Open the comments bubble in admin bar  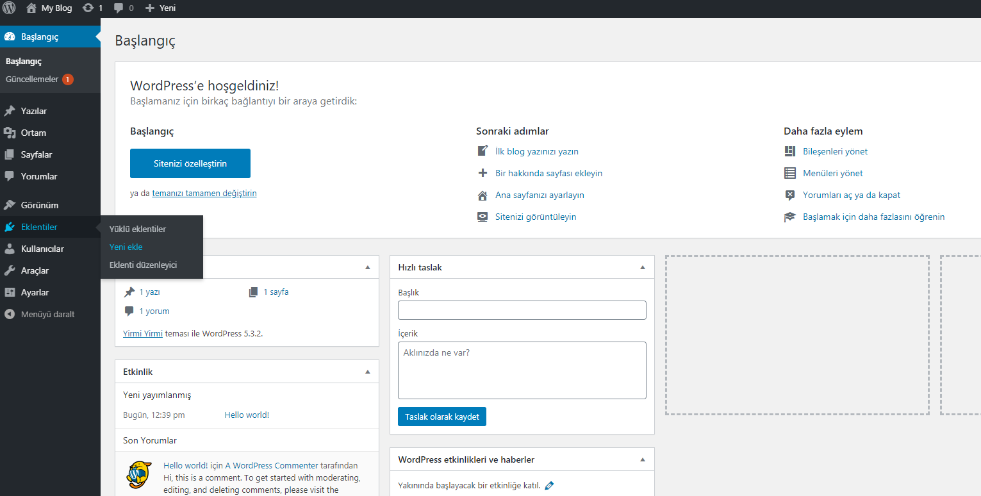point(119,8)
